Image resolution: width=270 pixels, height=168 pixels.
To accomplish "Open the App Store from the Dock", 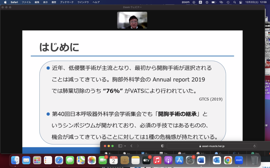I will [179, 160].
